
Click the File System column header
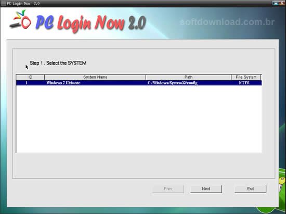246,77
